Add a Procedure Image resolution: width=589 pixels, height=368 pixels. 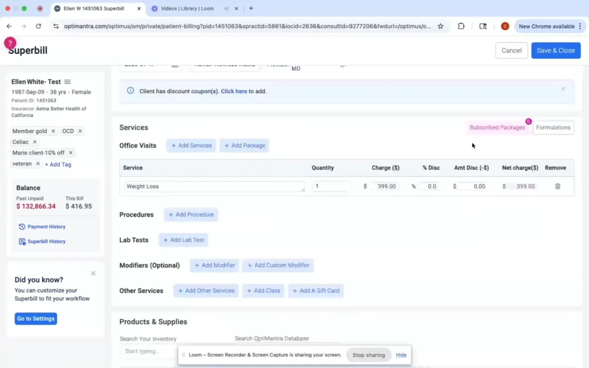tap(191, 215)
